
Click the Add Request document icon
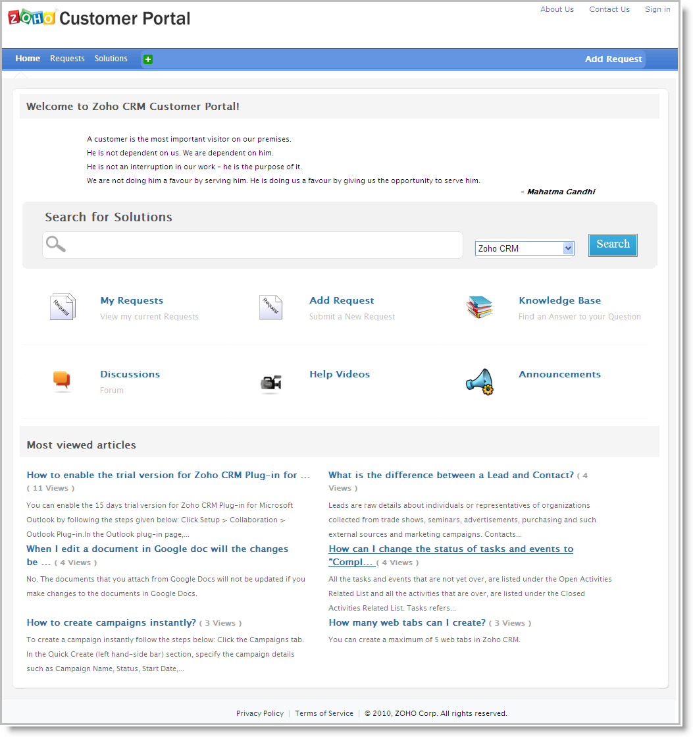[x=271, y=307]
